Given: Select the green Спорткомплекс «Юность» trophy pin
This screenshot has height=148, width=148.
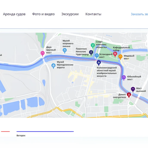Looking at the screenshot, I should pos(93,46).
